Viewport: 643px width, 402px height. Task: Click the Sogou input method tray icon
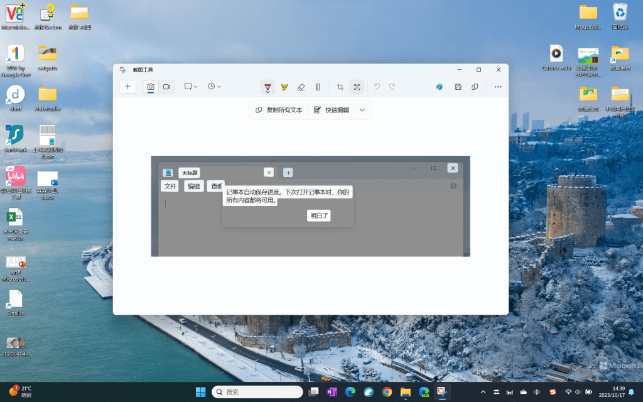point(553,392)
